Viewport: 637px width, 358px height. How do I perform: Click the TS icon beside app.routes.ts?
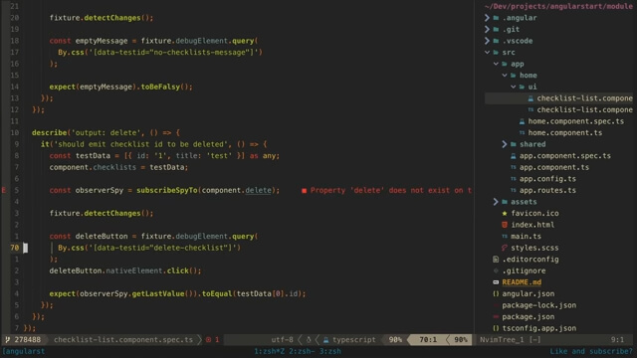pyautogui.click(x=514, y=190)
